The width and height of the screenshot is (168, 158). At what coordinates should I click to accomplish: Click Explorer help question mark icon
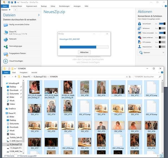pyautogui.click(x=162, y=72)
